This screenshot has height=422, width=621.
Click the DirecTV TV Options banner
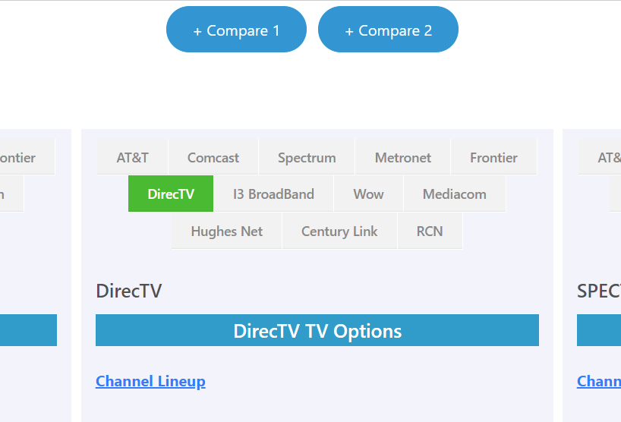pyautogui.click(x=317, y=330)
